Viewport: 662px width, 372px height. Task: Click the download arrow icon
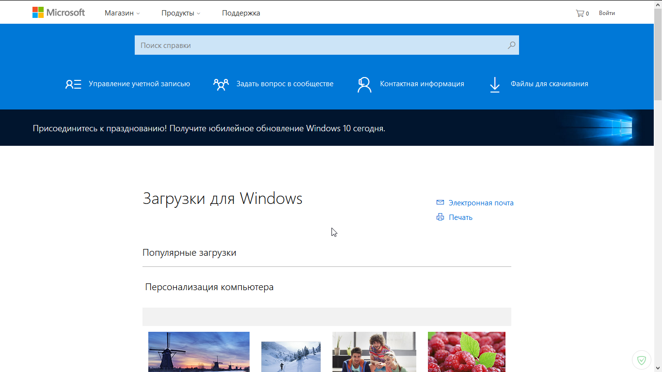[x=494, y=84]
